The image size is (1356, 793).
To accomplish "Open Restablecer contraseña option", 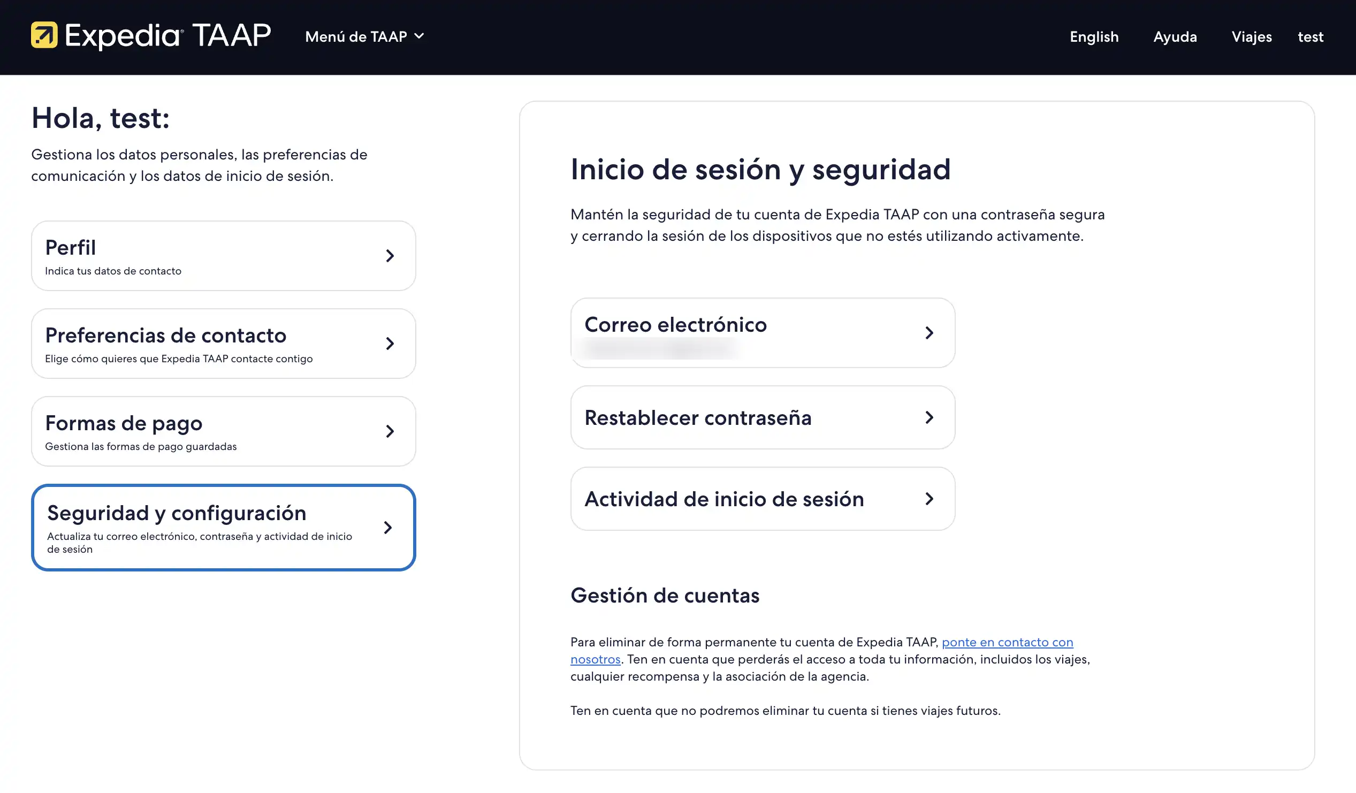I will coord(763,417).
